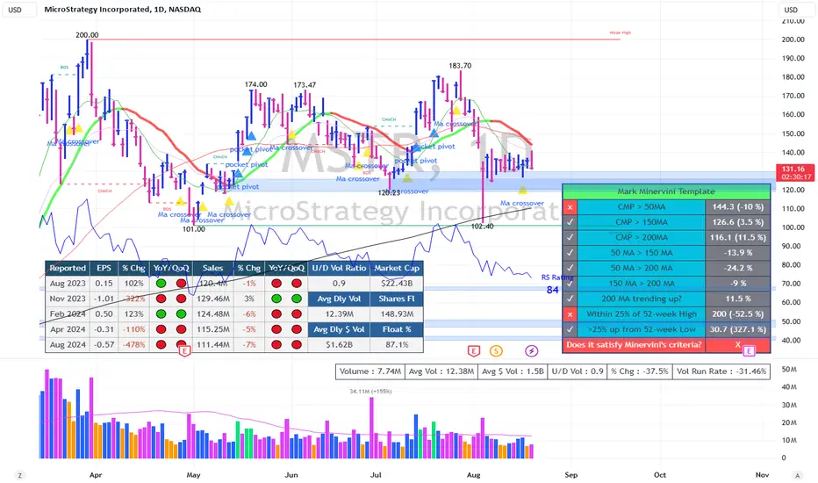
Task: Click the 111.44M sales cell
Action: pyautogui.click(x=213, y=344)
